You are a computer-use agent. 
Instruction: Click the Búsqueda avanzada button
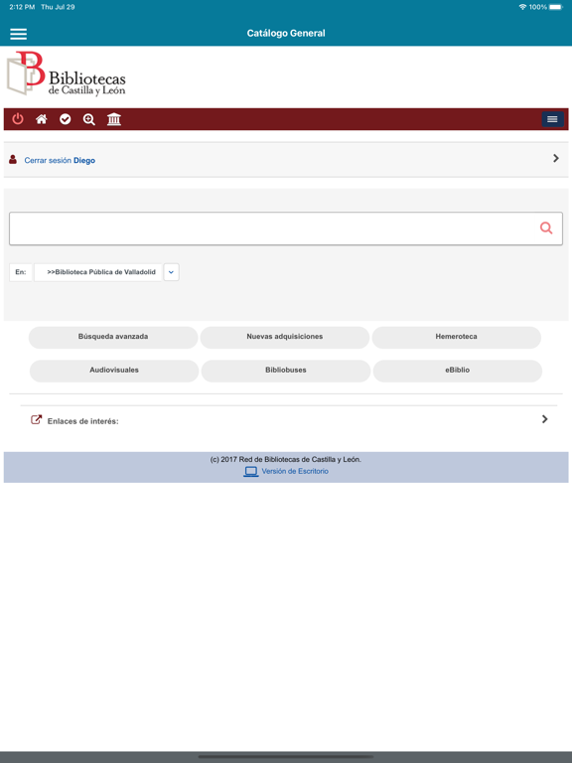(x=113, y=337)
